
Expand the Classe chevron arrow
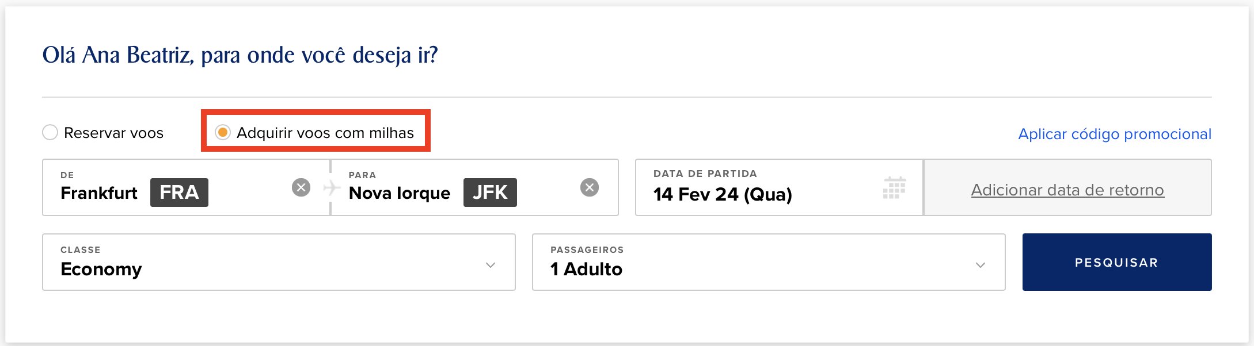[x=491, y=265]
